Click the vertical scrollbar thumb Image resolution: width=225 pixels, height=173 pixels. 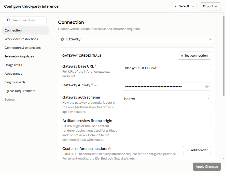pos(223,56)
